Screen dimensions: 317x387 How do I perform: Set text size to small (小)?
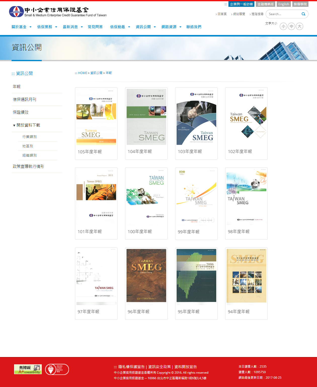pos(283,26)
